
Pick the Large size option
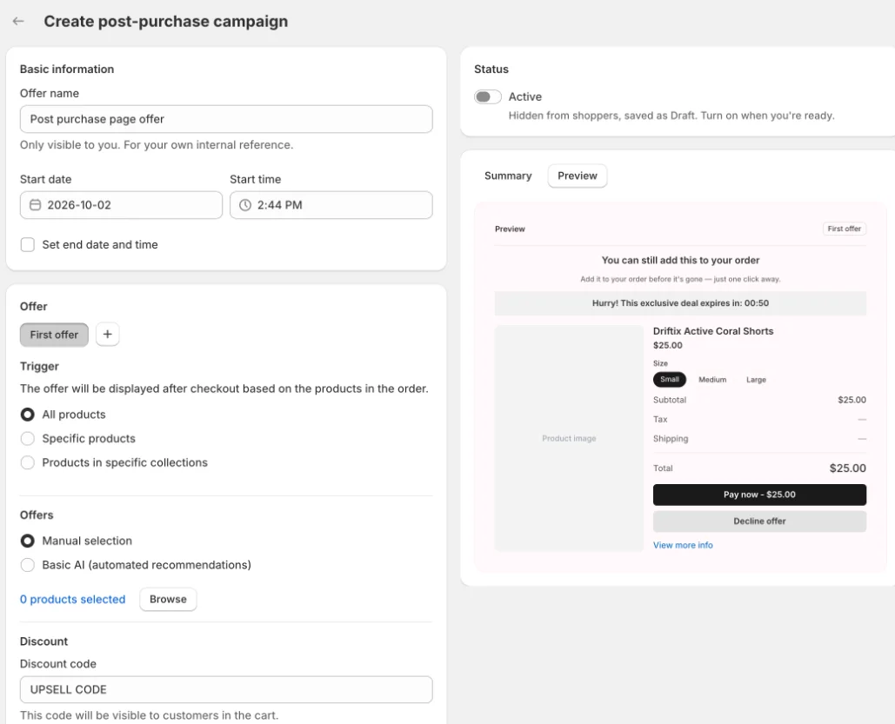tap(756, 380)
